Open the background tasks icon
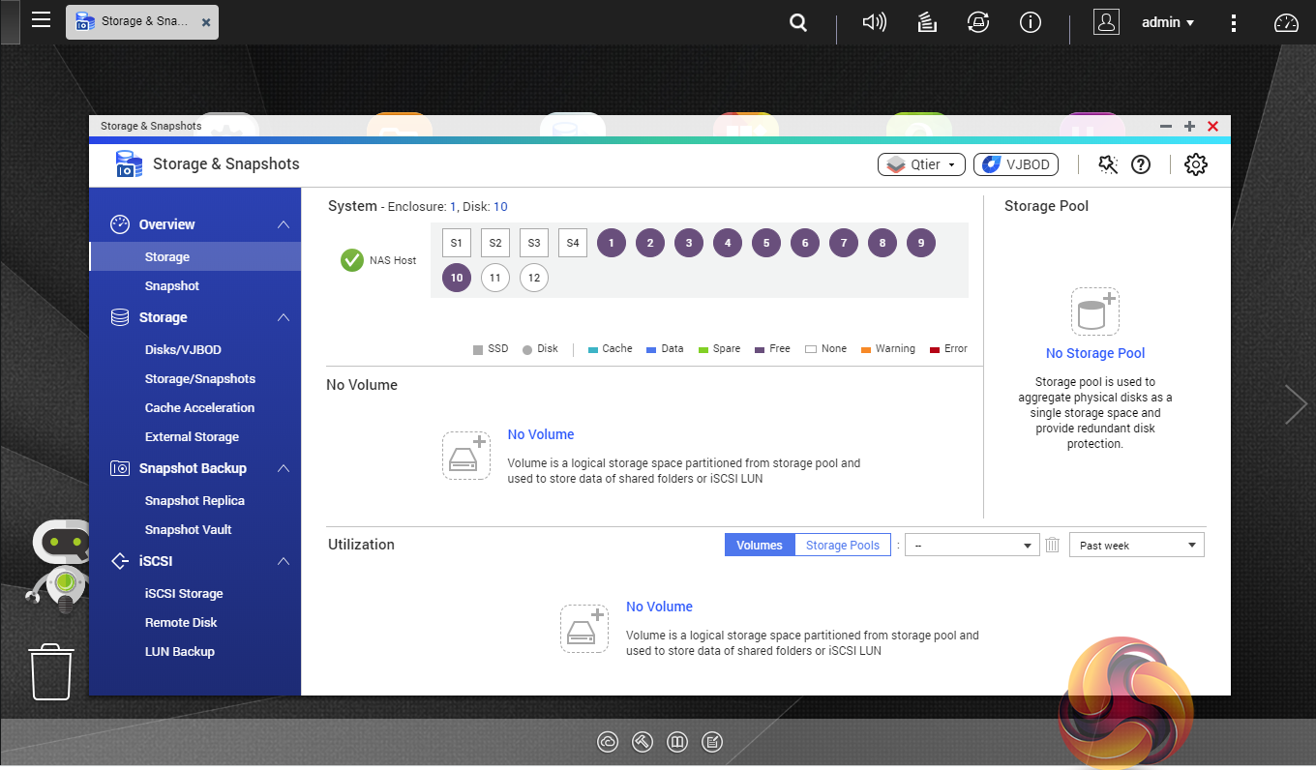The height and width of the screenshot is (770, 1316). point(927,22)
